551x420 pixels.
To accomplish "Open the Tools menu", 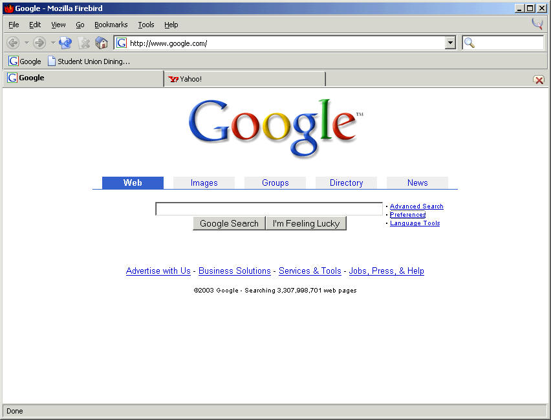I will [x=146, y=25].
